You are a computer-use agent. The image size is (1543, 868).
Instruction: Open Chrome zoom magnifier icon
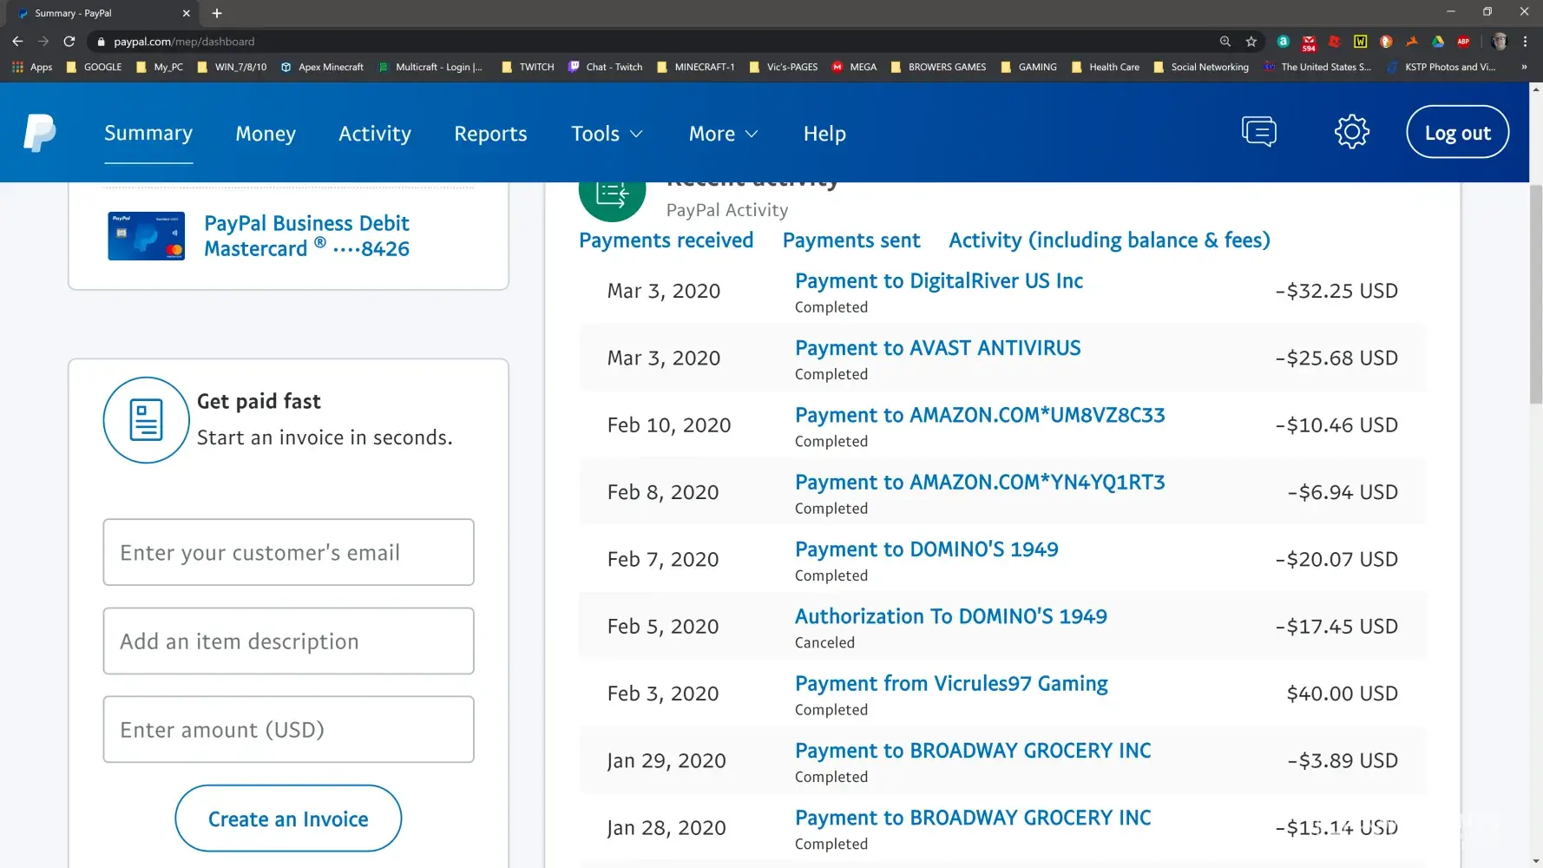[1225, 42]
